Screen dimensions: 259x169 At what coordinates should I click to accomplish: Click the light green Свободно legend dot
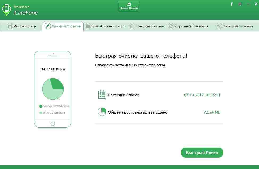click(x=41, y=113)
